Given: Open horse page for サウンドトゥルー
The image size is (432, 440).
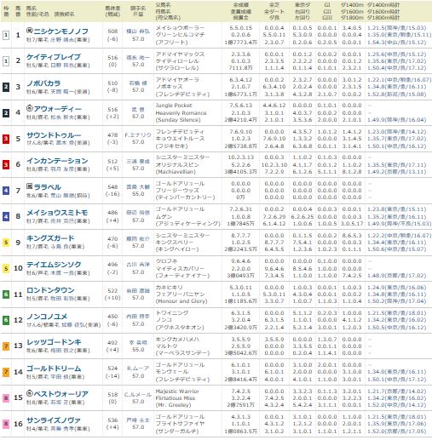Looking at the screenshot, I should [x=54, y=135].
